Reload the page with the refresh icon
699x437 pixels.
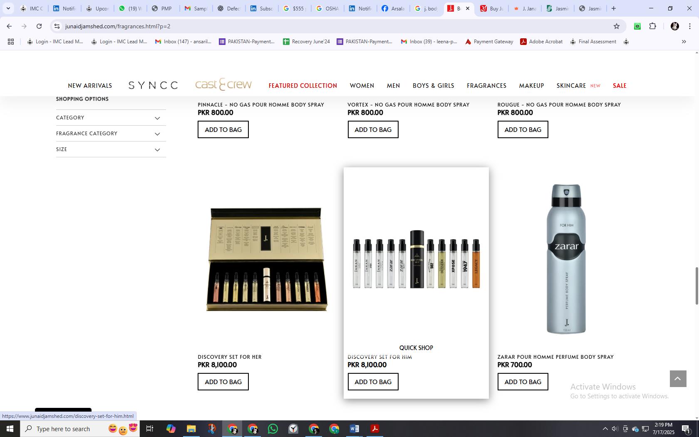click(39, 26)
